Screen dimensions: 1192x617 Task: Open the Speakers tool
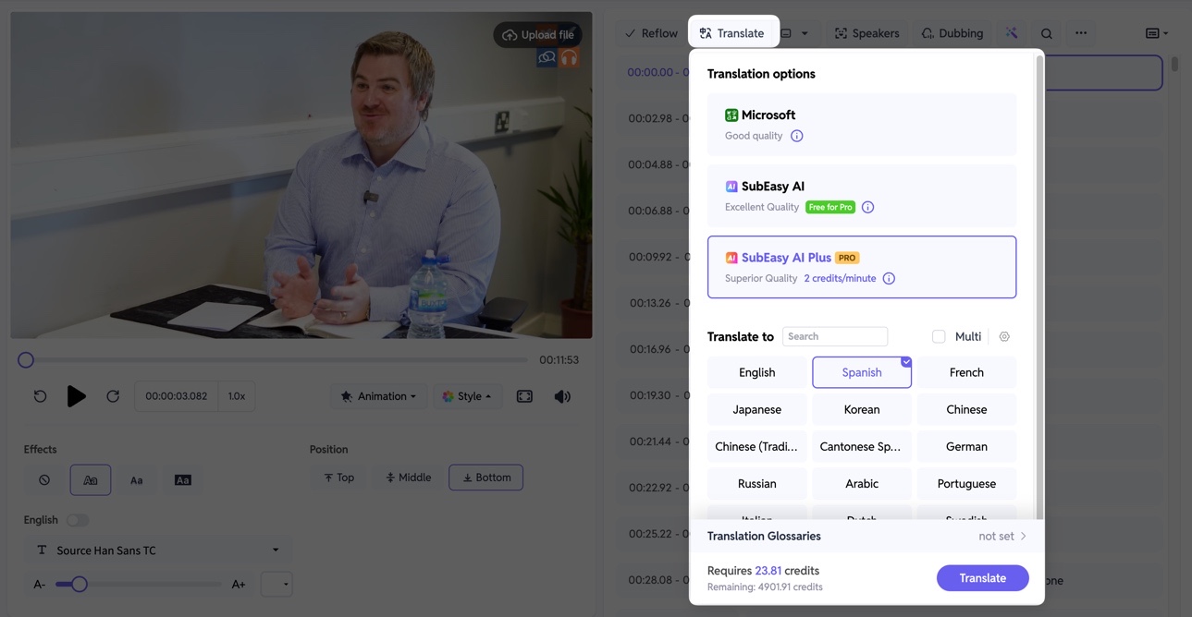(x=866, y=33)
